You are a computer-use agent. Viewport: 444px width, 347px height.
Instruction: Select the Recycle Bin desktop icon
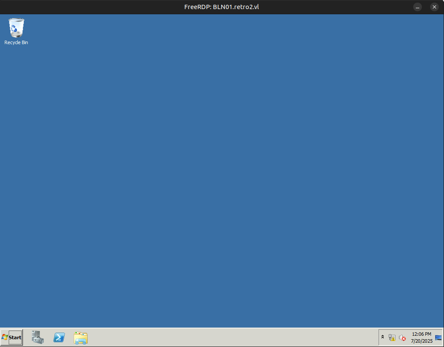[x=16, y=28]
